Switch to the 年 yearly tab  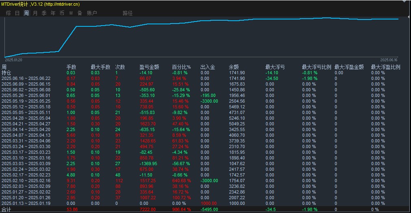(53, 13)
